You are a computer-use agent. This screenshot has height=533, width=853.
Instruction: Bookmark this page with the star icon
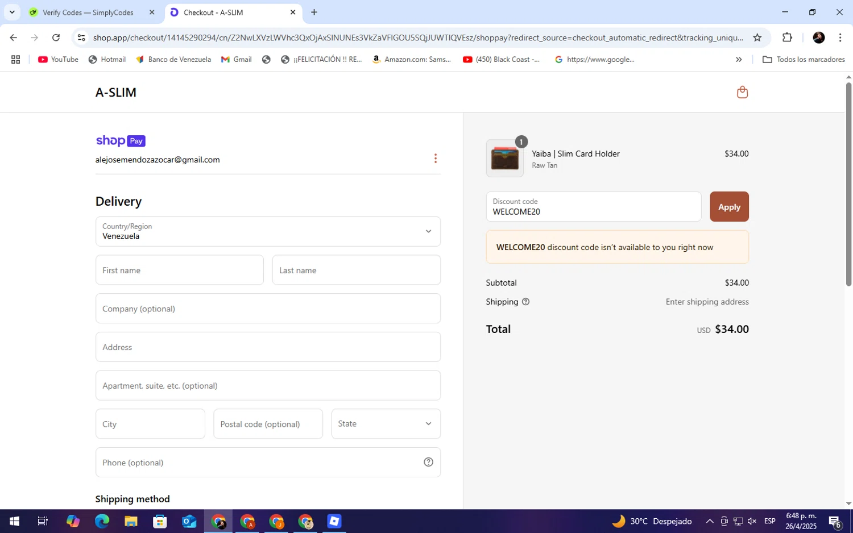[x=757, y=38]
